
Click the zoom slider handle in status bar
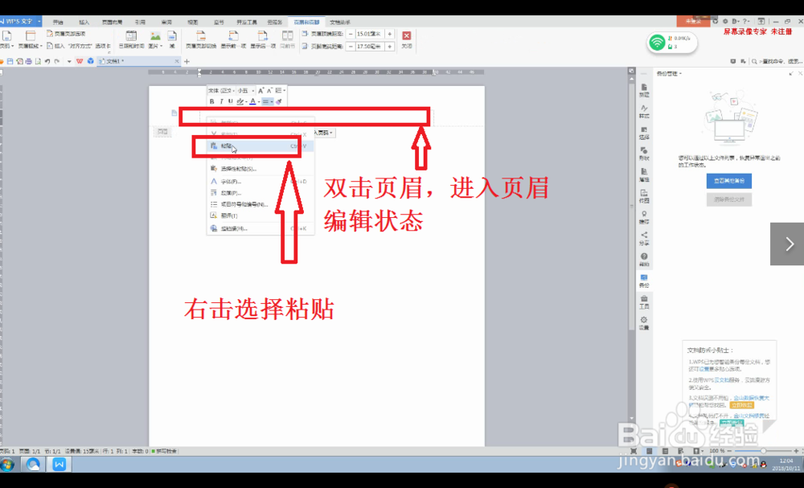click(x=764, y=450)
